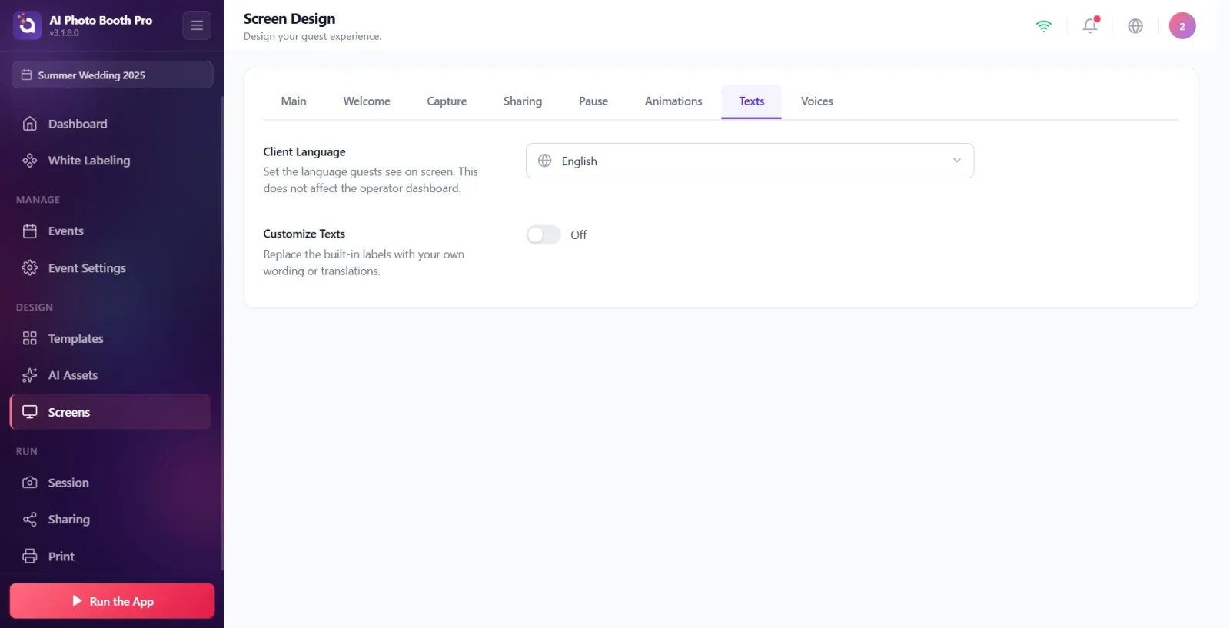Navigate to Event Settings
1230x628 pixels.
(x=111, y=267)
